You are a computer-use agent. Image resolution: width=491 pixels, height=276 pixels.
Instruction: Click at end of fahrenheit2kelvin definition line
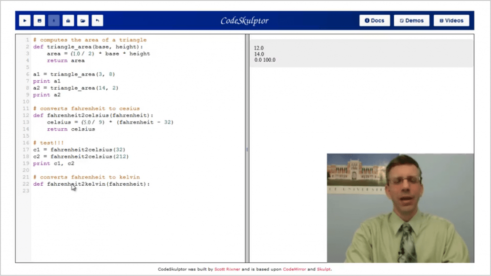coord(150,184)
